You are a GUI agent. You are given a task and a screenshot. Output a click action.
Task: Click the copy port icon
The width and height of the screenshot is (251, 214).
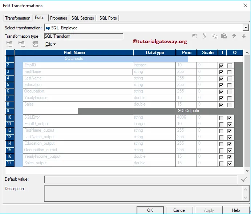point(214,36)
